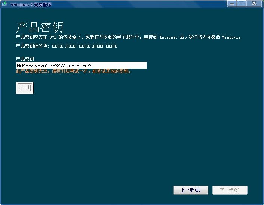Click the product key input field

(x=82, y=65)
